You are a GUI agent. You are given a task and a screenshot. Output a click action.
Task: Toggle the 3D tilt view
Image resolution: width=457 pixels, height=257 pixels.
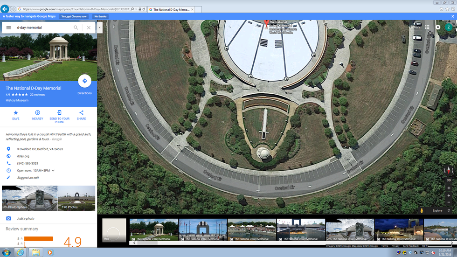pos(449,180)
